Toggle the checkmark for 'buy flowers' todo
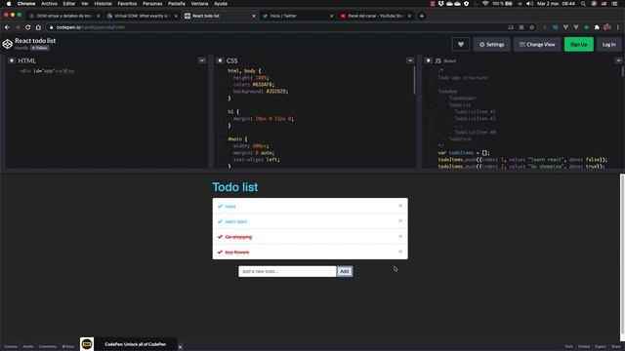 [220, 252]
